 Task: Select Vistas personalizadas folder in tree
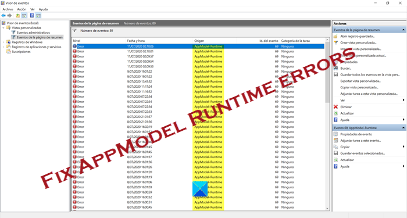(x=26, y=28)
